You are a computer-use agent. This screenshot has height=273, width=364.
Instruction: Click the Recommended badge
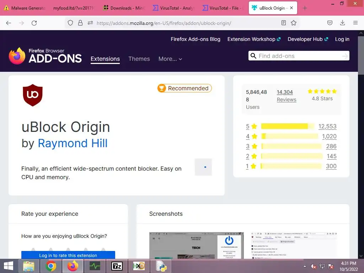184,88
